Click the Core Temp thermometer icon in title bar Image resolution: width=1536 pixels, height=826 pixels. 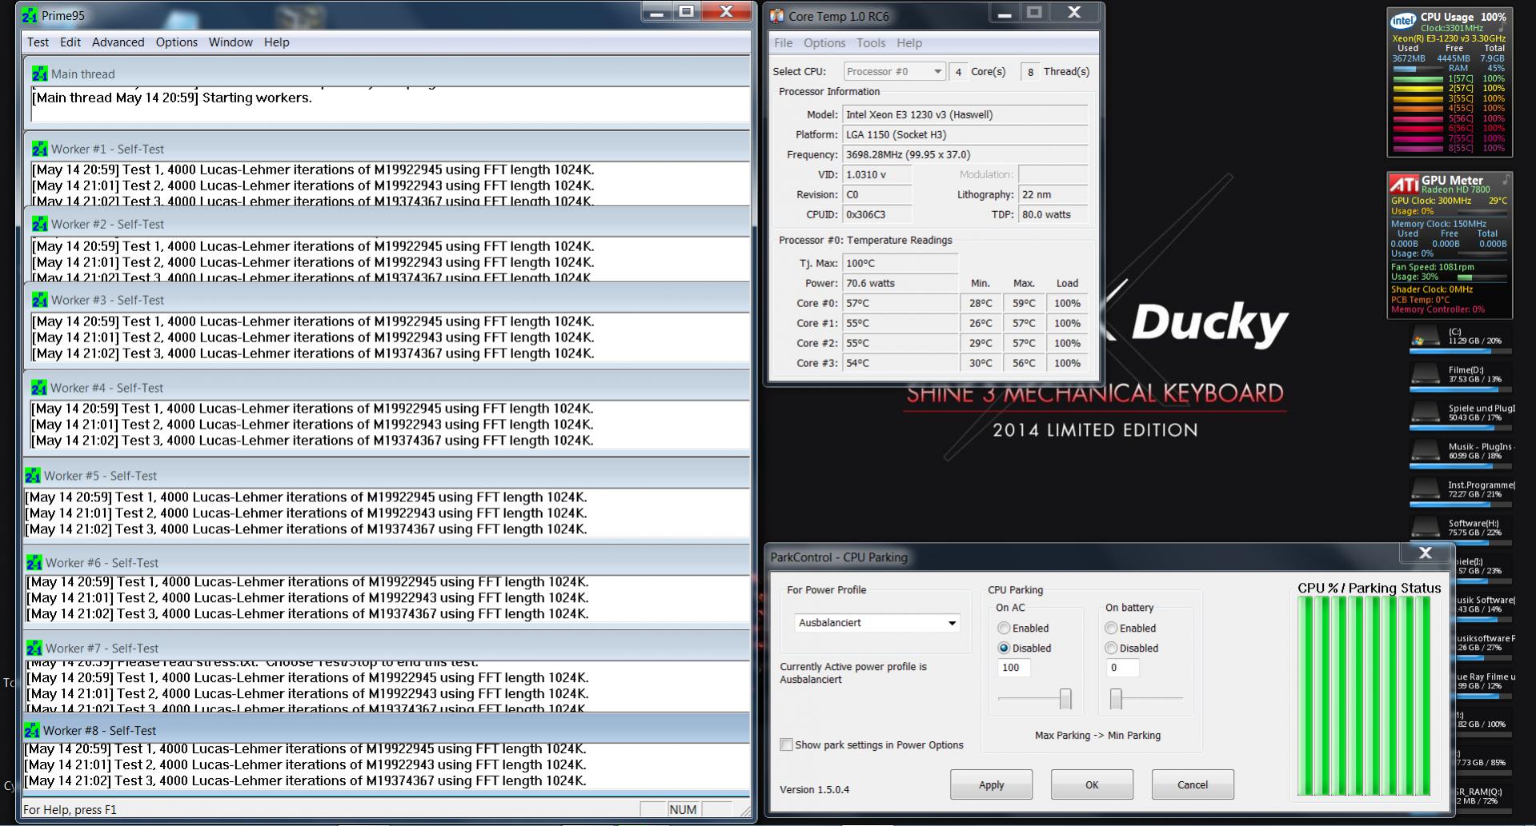click(x=777, y=16)
